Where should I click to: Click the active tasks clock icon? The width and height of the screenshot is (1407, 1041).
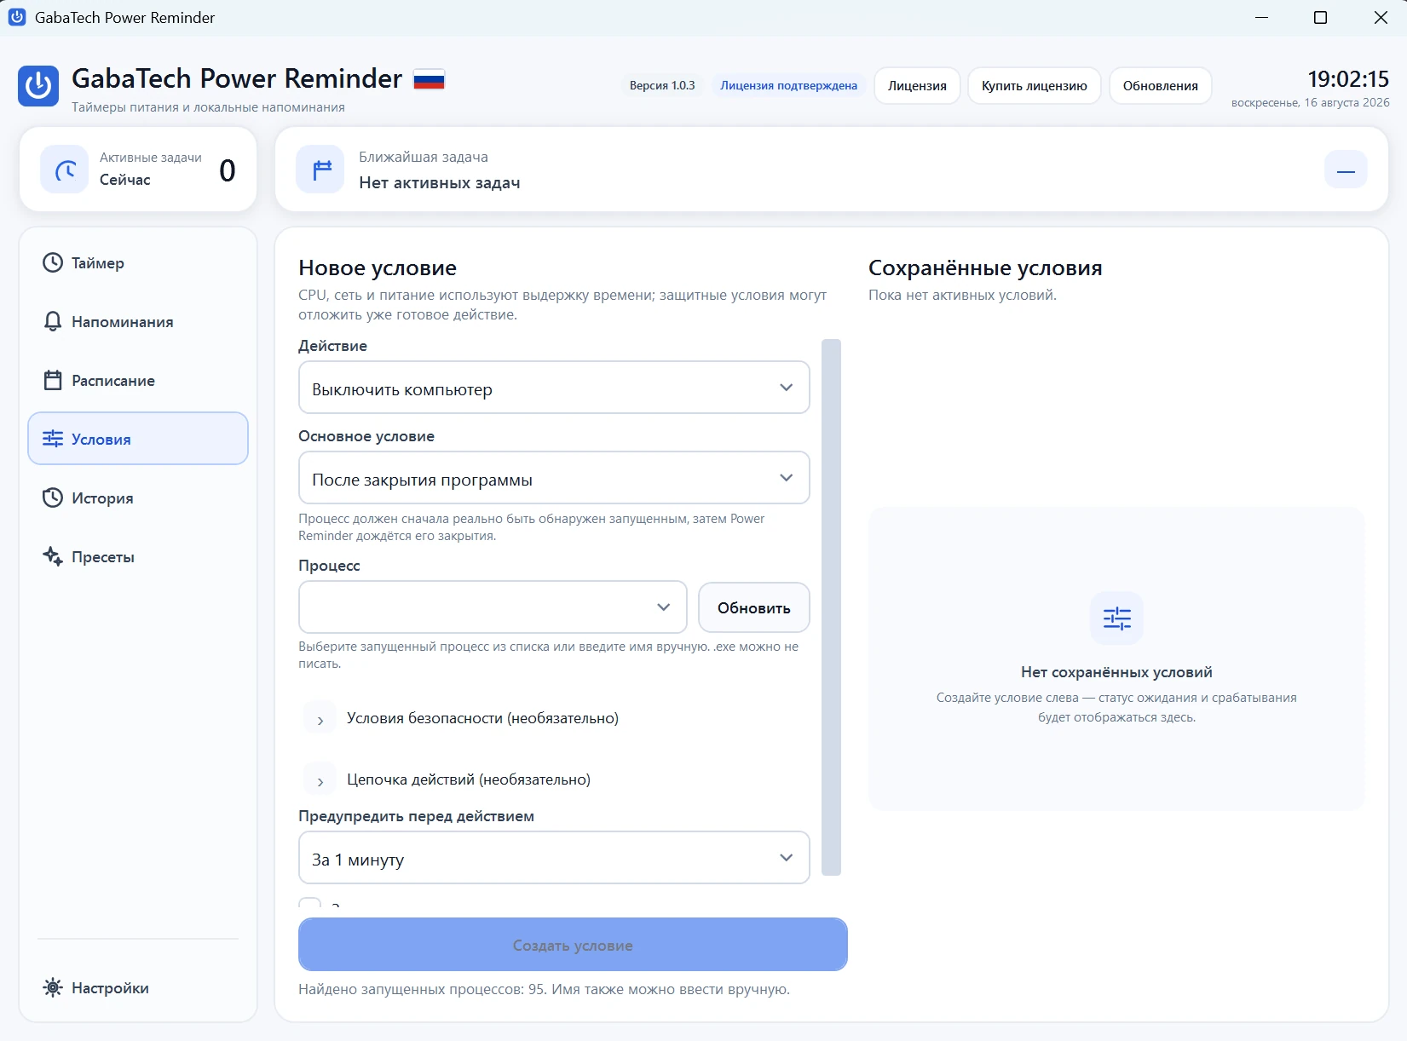[x=65, y=170]
